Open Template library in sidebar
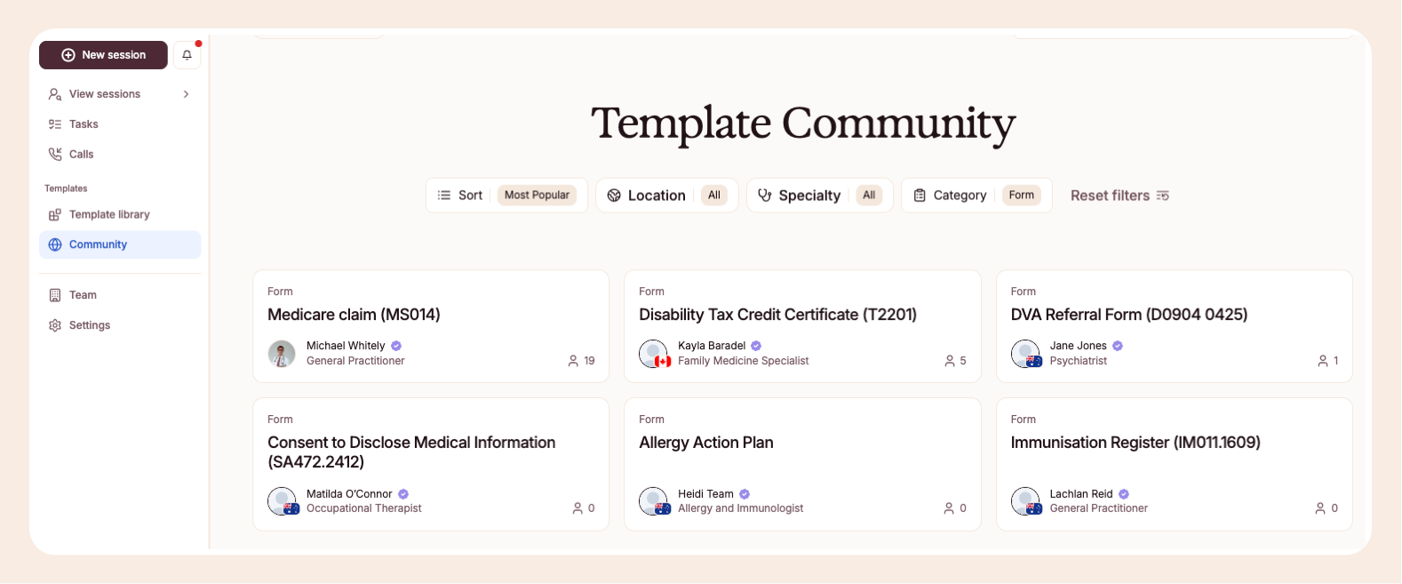This screenshot has height=584, width=1402. (120, 215)
